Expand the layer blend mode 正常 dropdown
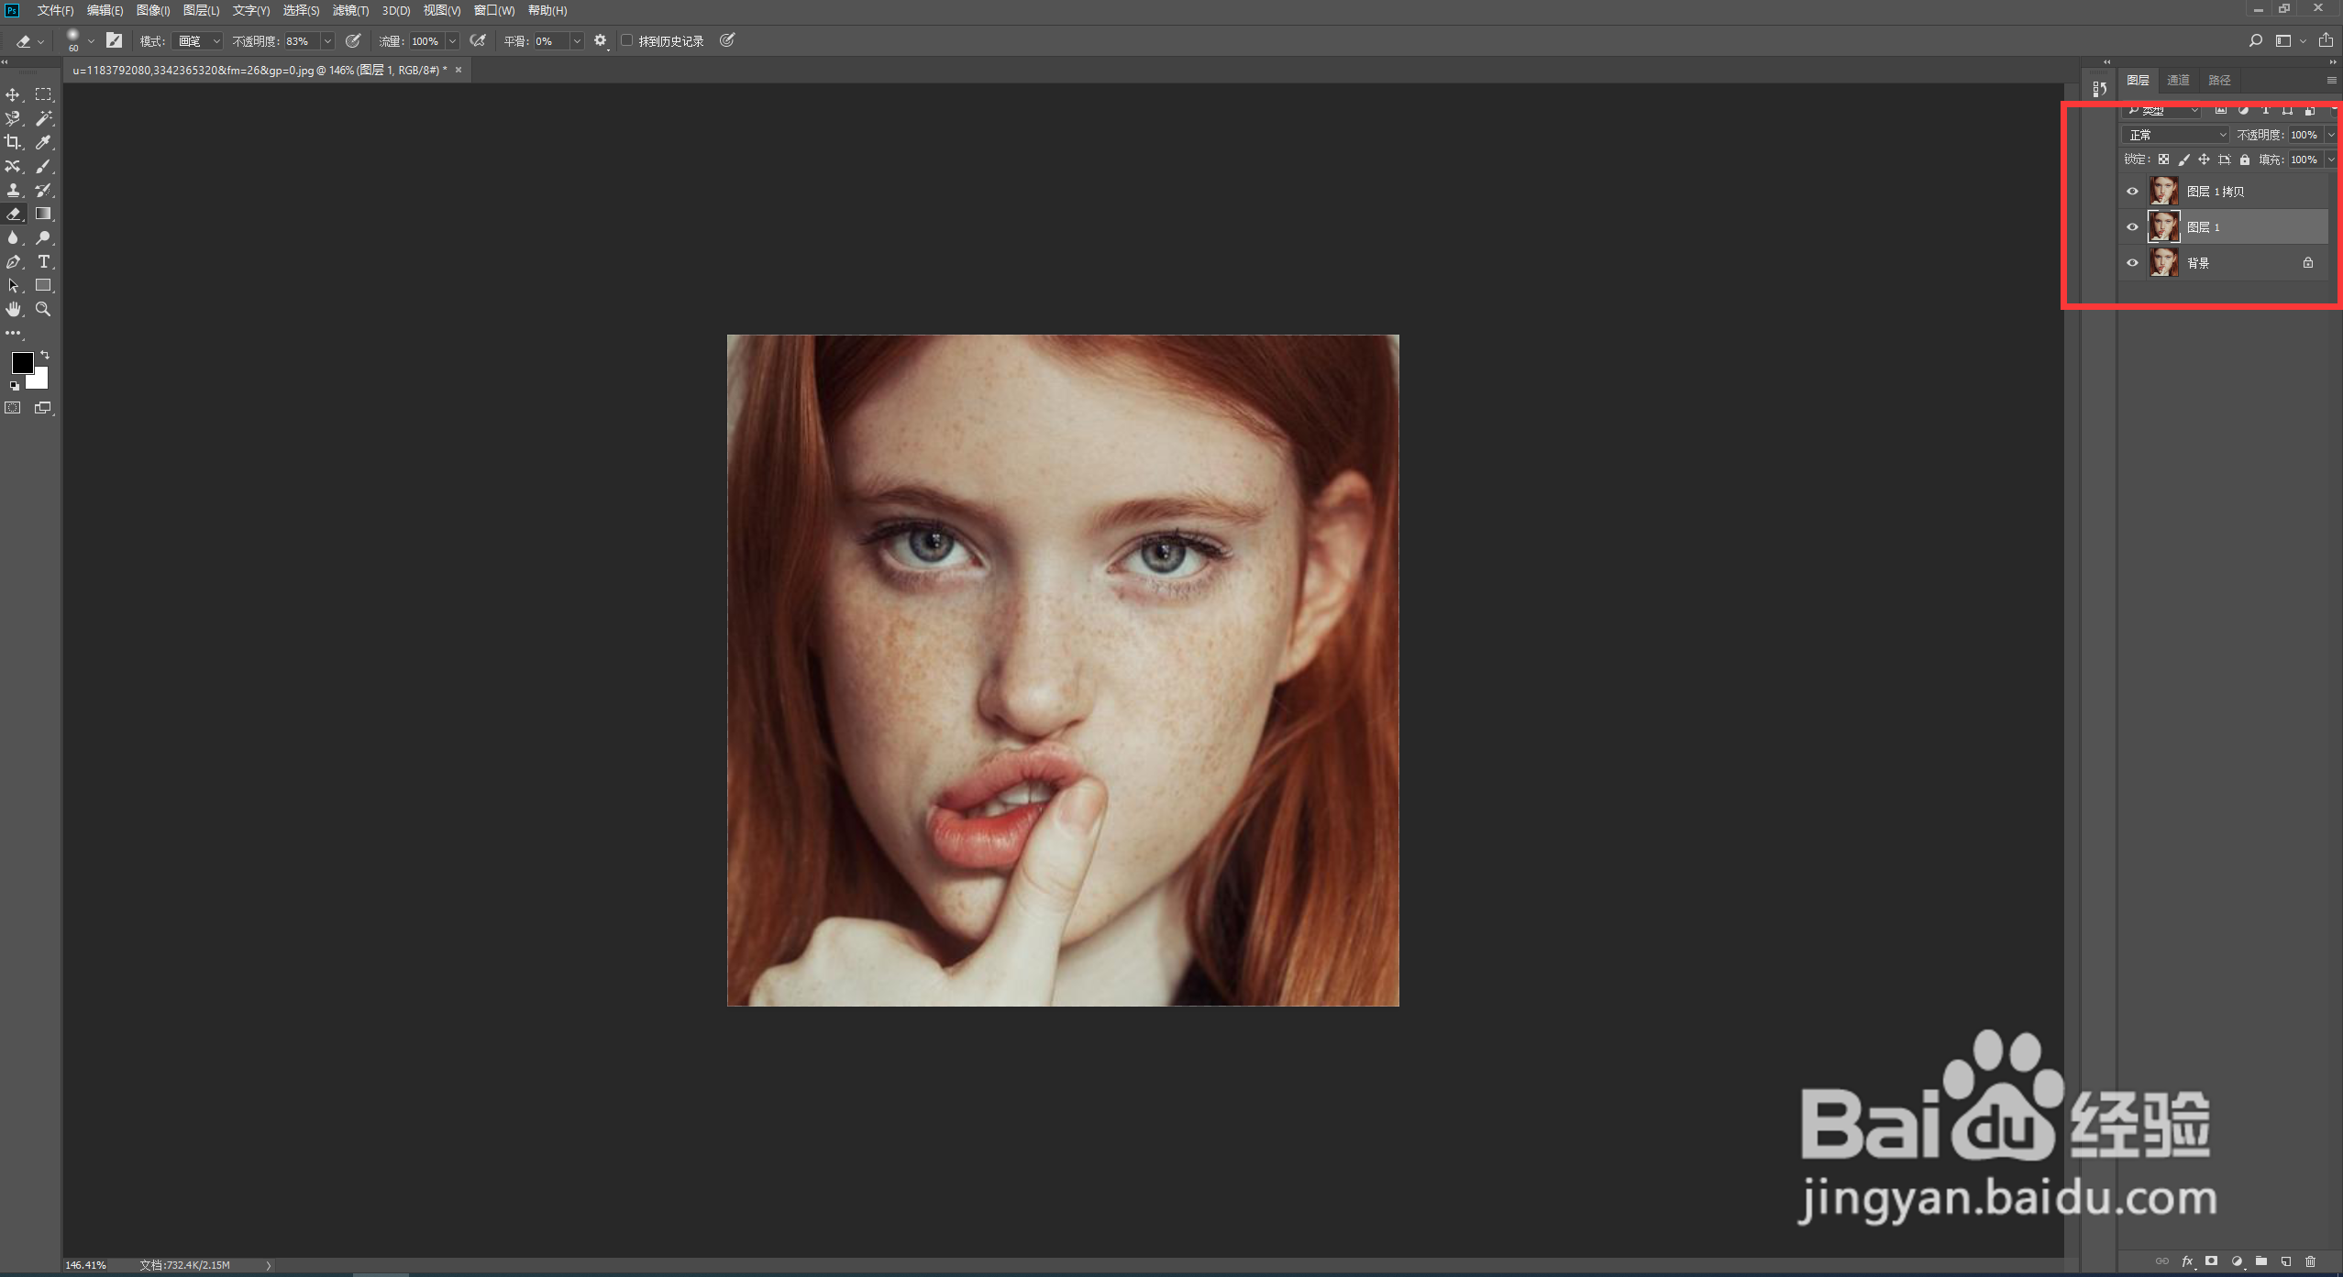This screenshot has width=2343, height=1277. 2175,135
